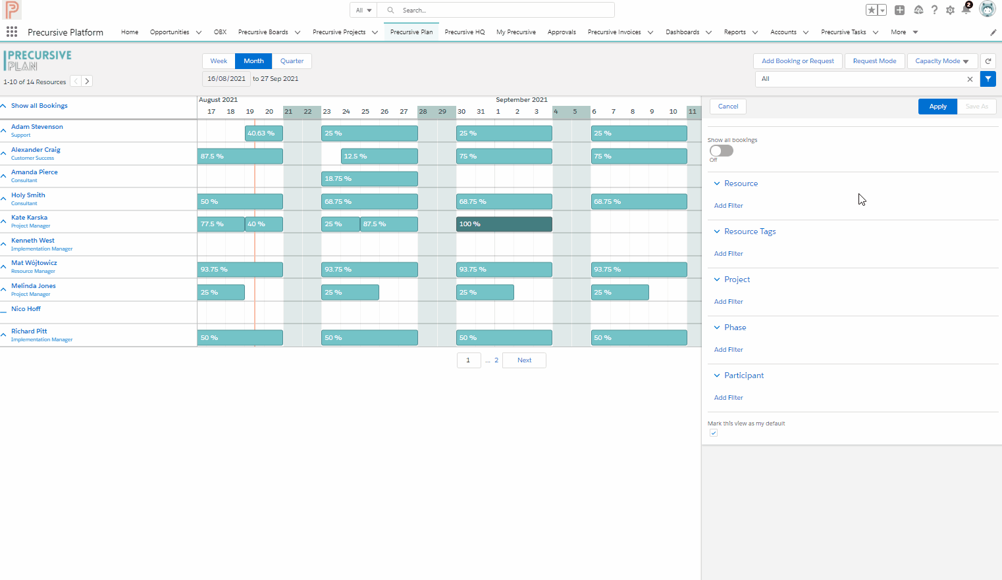Go to the next resources page arrow

[x=87, y=82]
